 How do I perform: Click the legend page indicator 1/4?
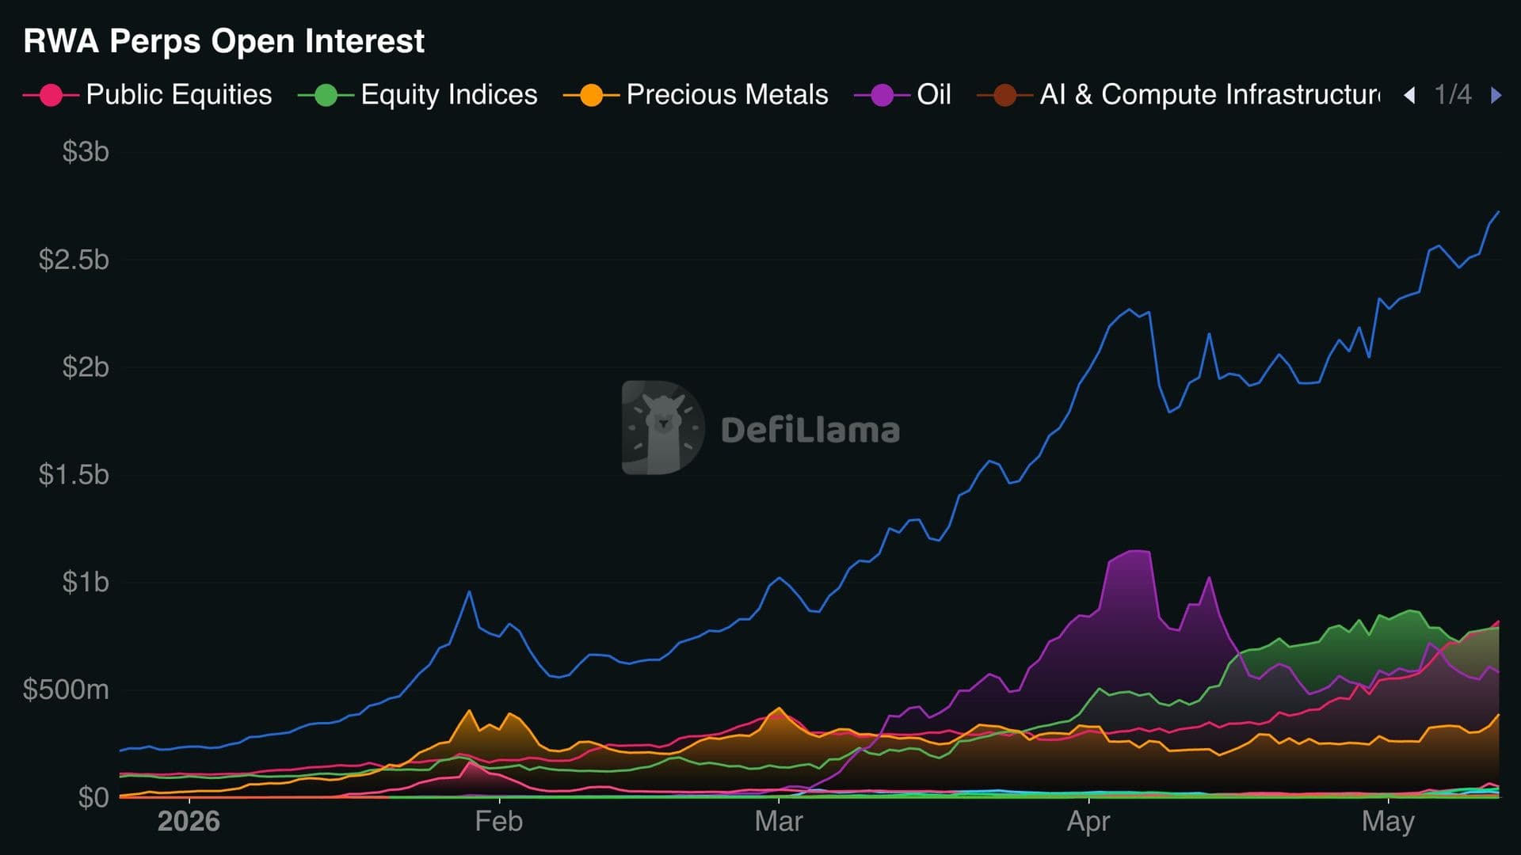tap(1453, 95)
